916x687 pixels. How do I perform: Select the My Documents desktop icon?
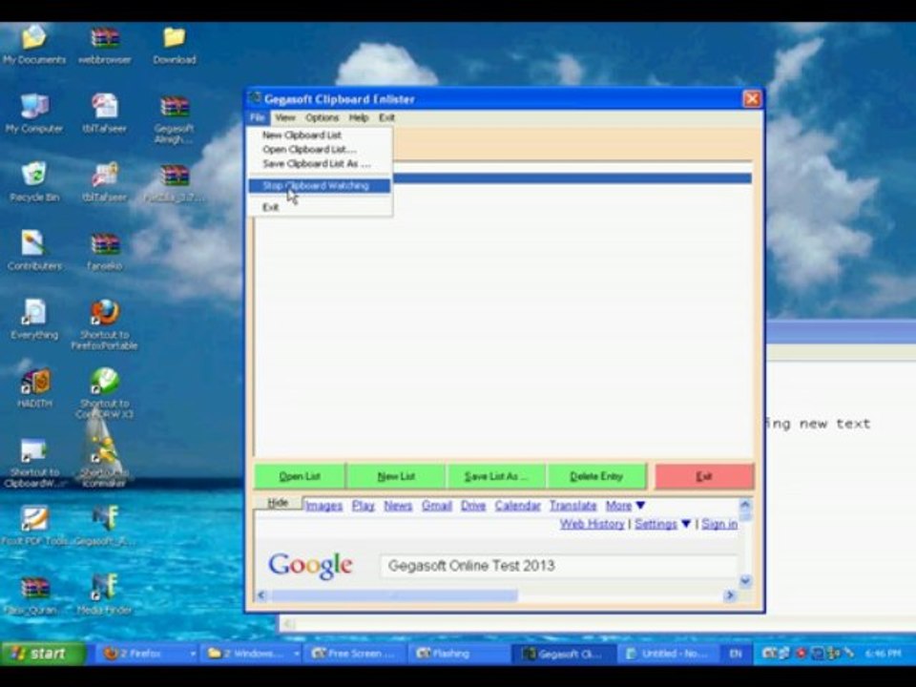tap(34, 44)
